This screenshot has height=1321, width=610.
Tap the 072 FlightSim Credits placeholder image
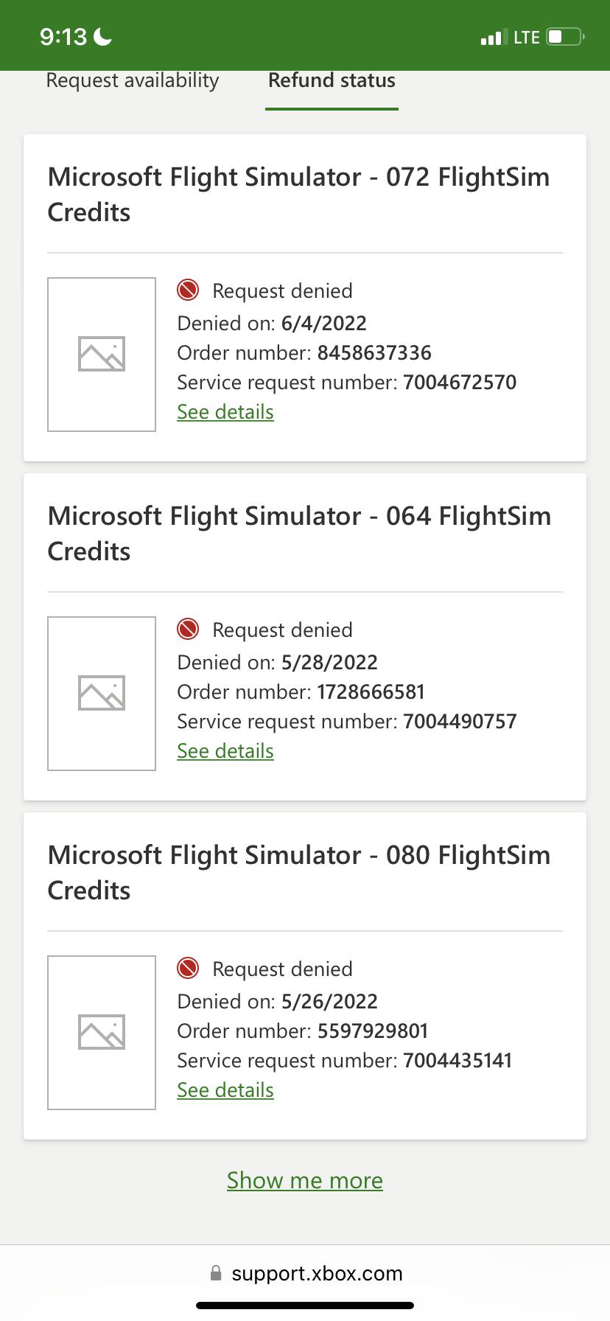102,355
